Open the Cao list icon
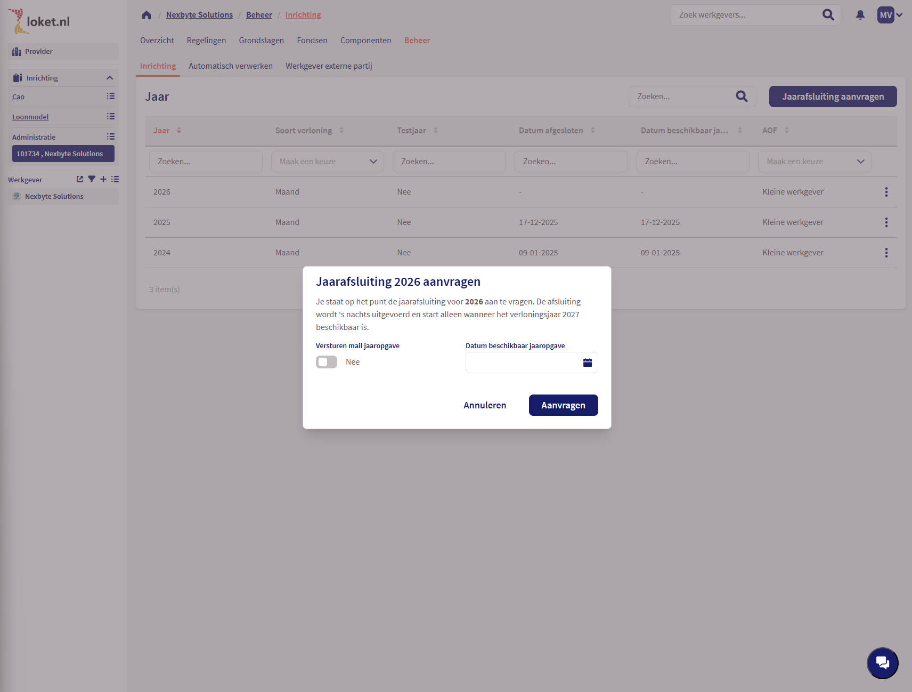The width and height of the screenshot is (912, 692). point(110,96)
